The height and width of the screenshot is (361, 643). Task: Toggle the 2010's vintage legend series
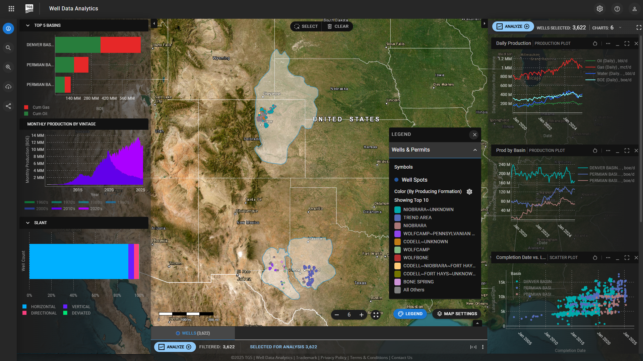tap(56, 208)
